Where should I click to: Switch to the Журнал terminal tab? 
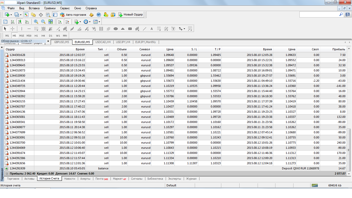point(191,179)
